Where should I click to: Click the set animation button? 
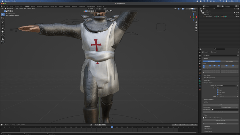click(x=221, y=112)
